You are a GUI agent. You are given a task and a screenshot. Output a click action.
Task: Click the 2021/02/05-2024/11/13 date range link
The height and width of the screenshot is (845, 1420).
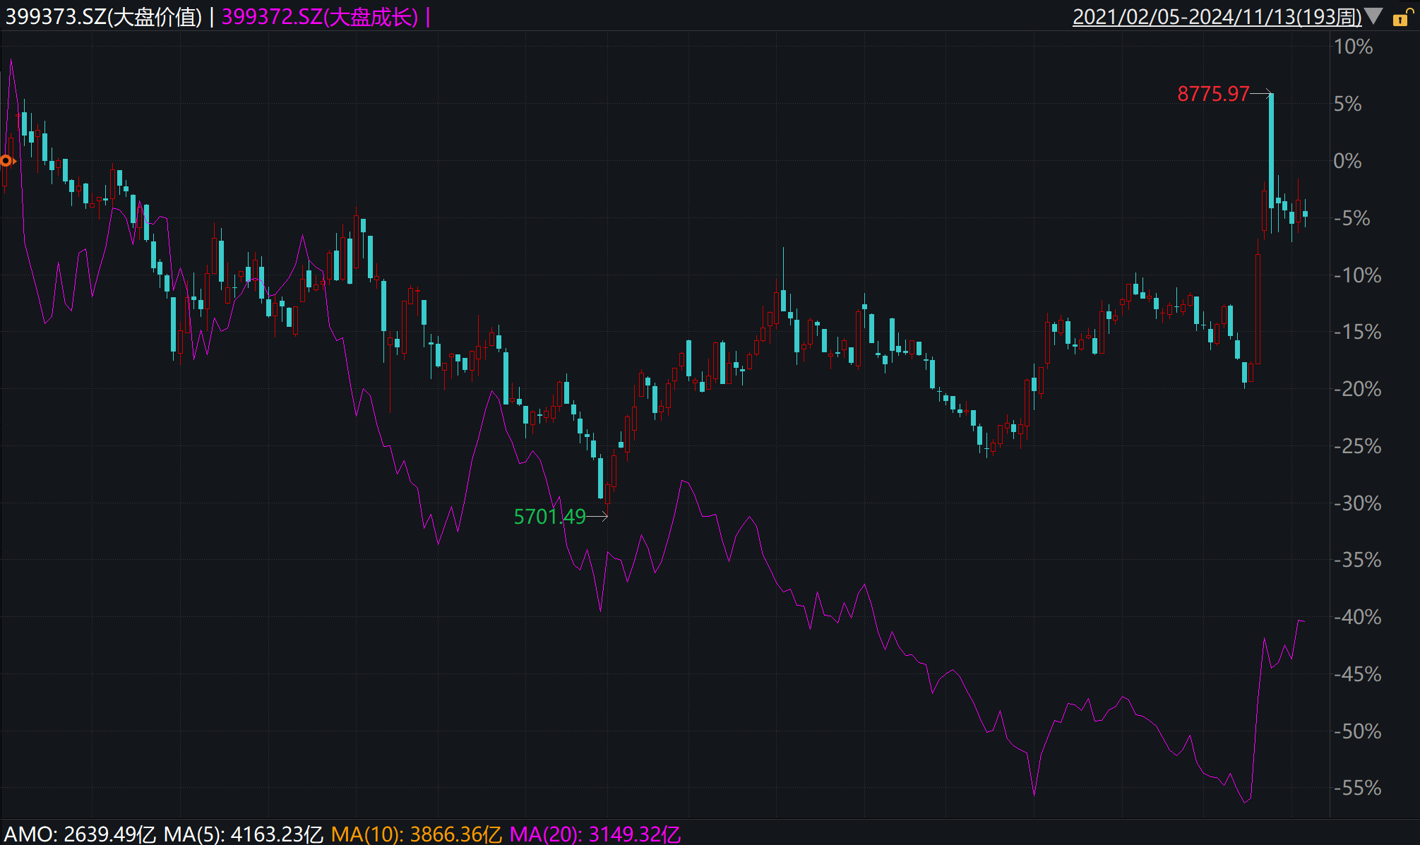point(1217,17)
